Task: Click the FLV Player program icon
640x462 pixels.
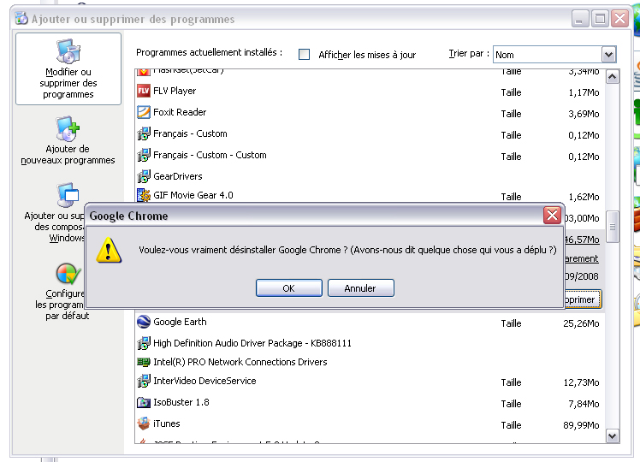Action: point(144,91)
